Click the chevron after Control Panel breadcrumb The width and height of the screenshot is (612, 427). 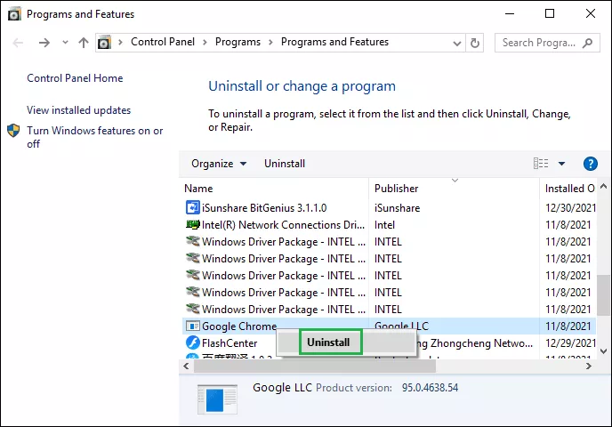[205, 42]
